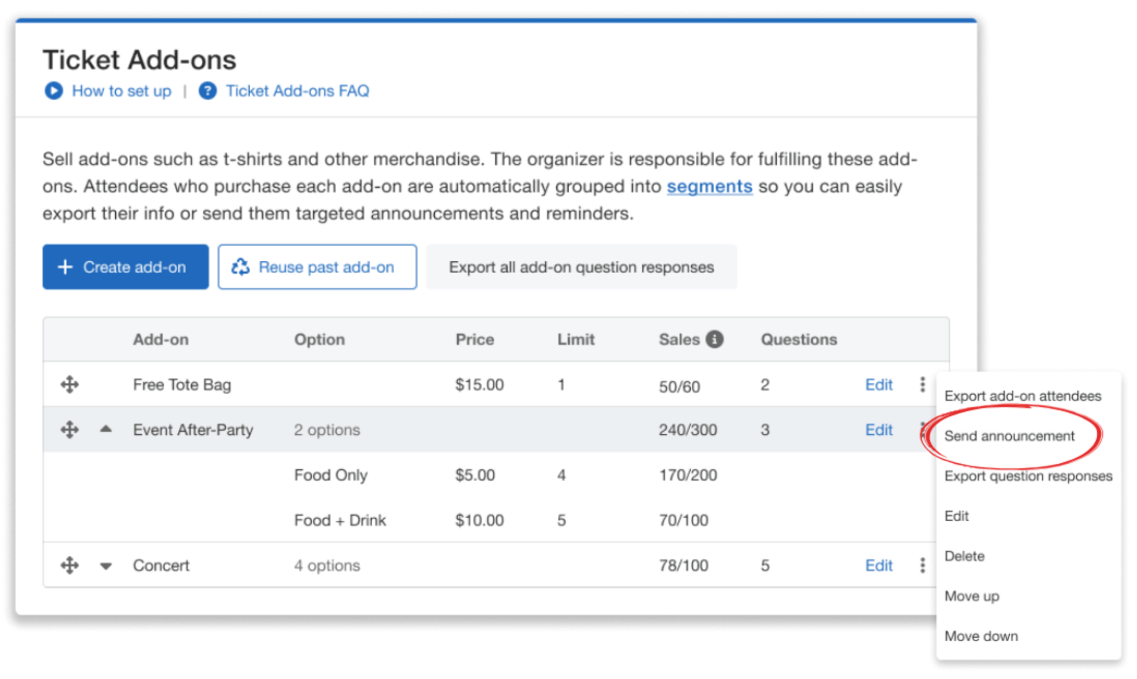Open the actions dropdown for Event After-Party

coord(922,430)
